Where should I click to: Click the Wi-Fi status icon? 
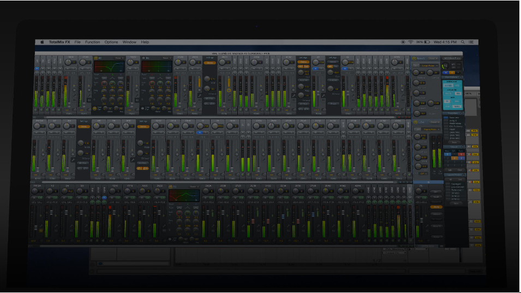coord(411,42)
